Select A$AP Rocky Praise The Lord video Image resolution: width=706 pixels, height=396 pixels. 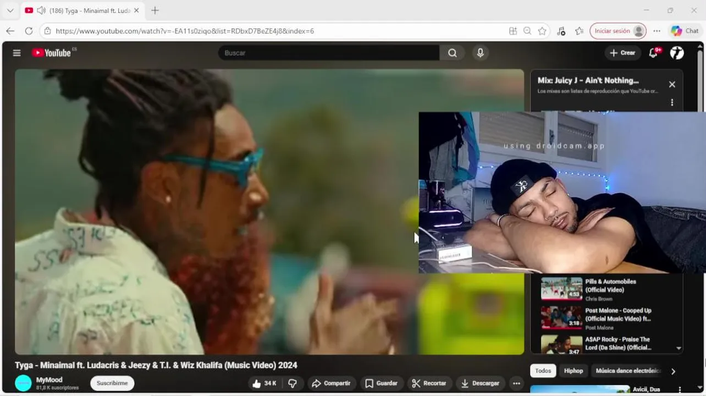point(606,344)
